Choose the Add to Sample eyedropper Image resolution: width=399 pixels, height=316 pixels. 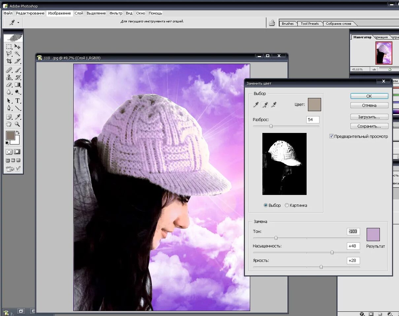[265, 105]
